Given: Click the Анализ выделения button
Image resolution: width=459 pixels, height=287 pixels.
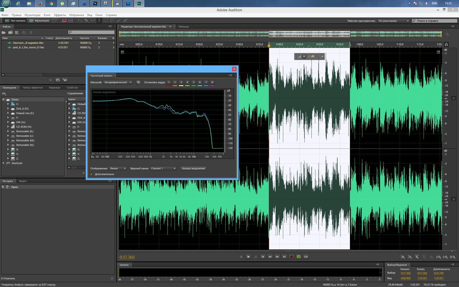Looking at the screenshot, I should pyautogui.click(x=193, y=168).
